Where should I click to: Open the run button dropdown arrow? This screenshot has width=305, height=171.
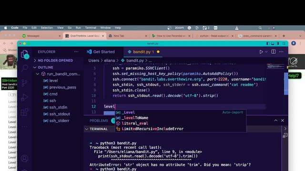point(266,52)
